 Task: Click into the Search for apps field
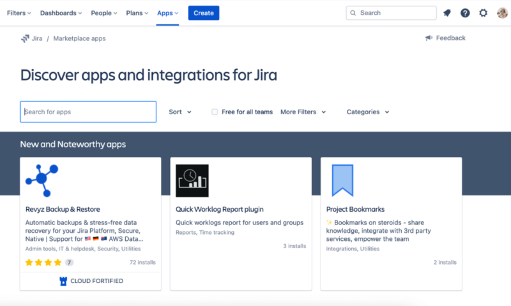click(88, 112)
